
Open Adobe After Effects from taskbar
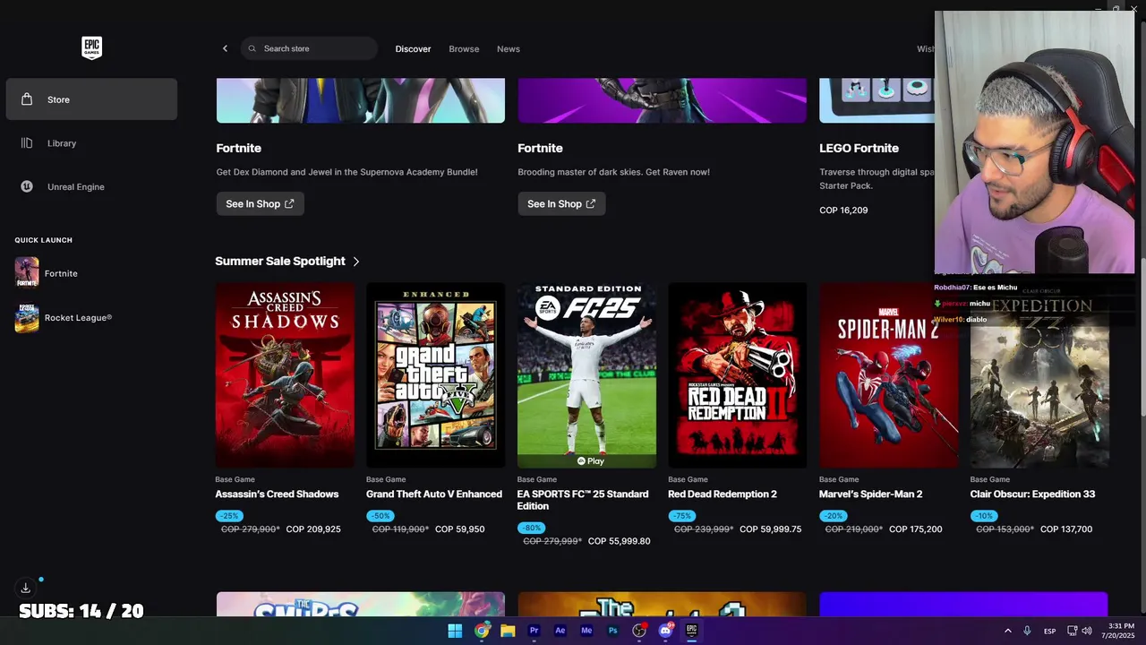point(560,631)
